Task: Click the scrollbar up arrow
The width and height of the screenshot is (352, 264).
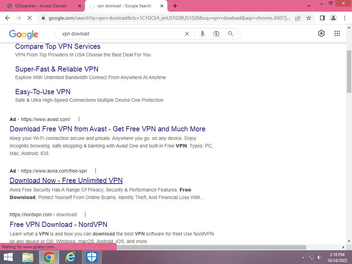Action: click(349, 27)
